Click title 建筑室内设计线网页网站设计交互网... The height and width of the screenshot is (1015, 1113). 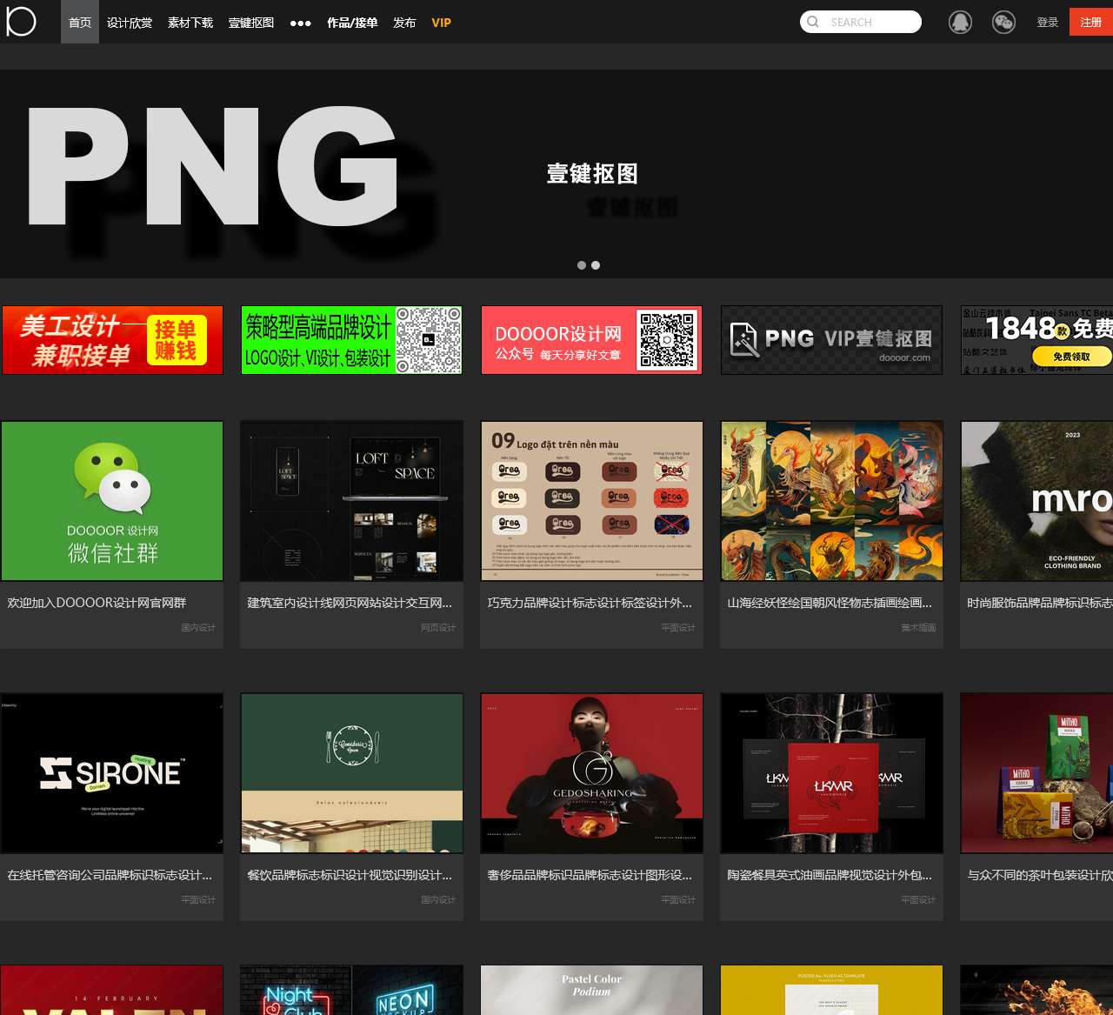click(x=350, y=603)
